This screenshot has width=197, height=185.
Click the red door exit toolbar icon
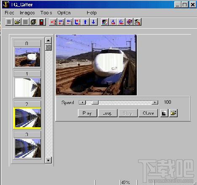pos(42,22)
